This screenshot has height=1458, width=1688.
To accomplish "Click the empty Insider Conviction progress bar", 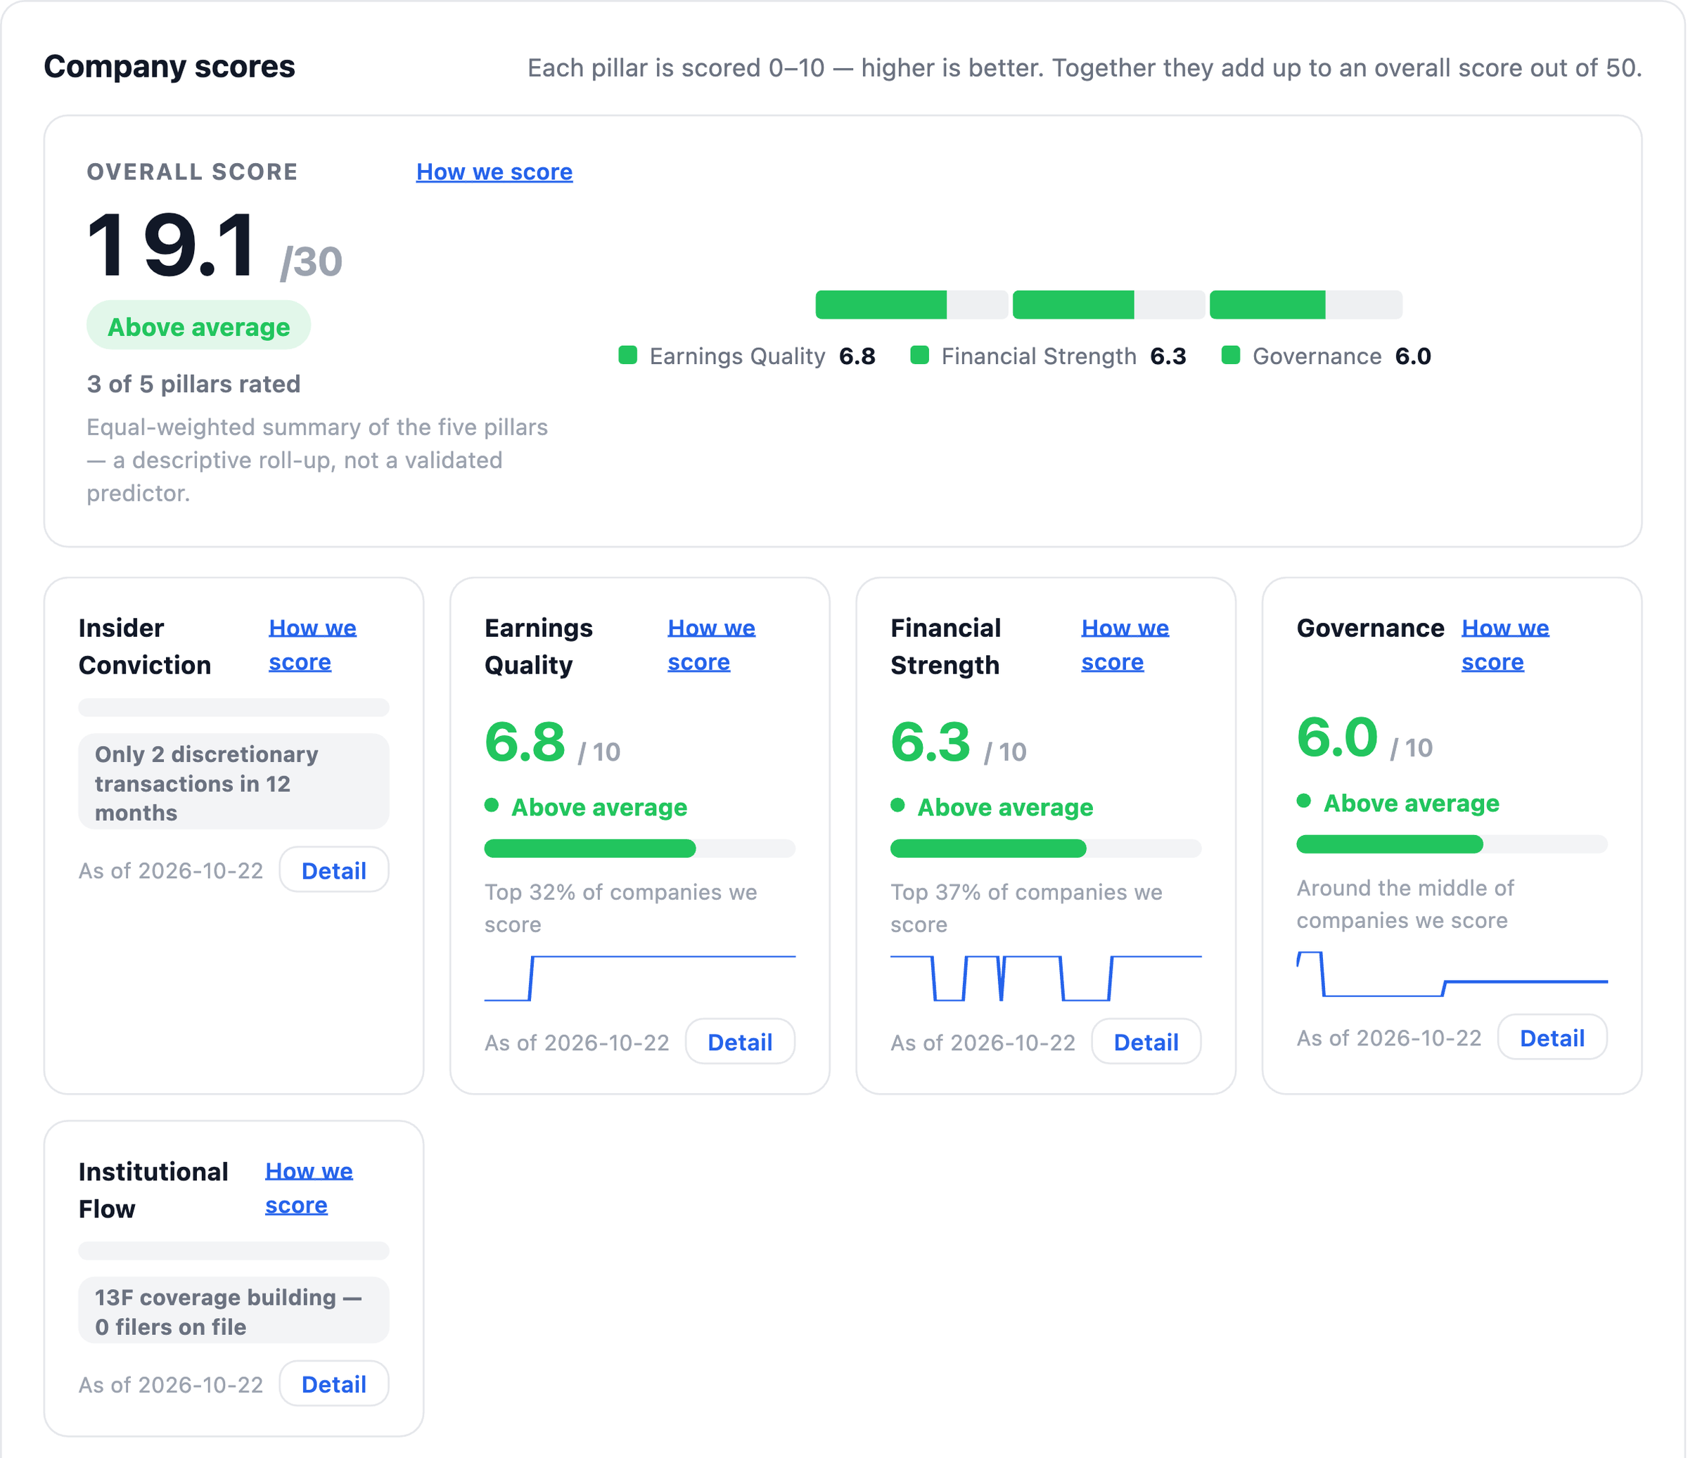I will pos(234,707).
